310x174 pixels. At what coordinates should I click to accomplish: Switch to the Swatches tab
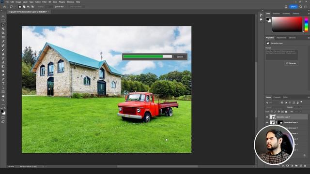click(x=276, y=14)
